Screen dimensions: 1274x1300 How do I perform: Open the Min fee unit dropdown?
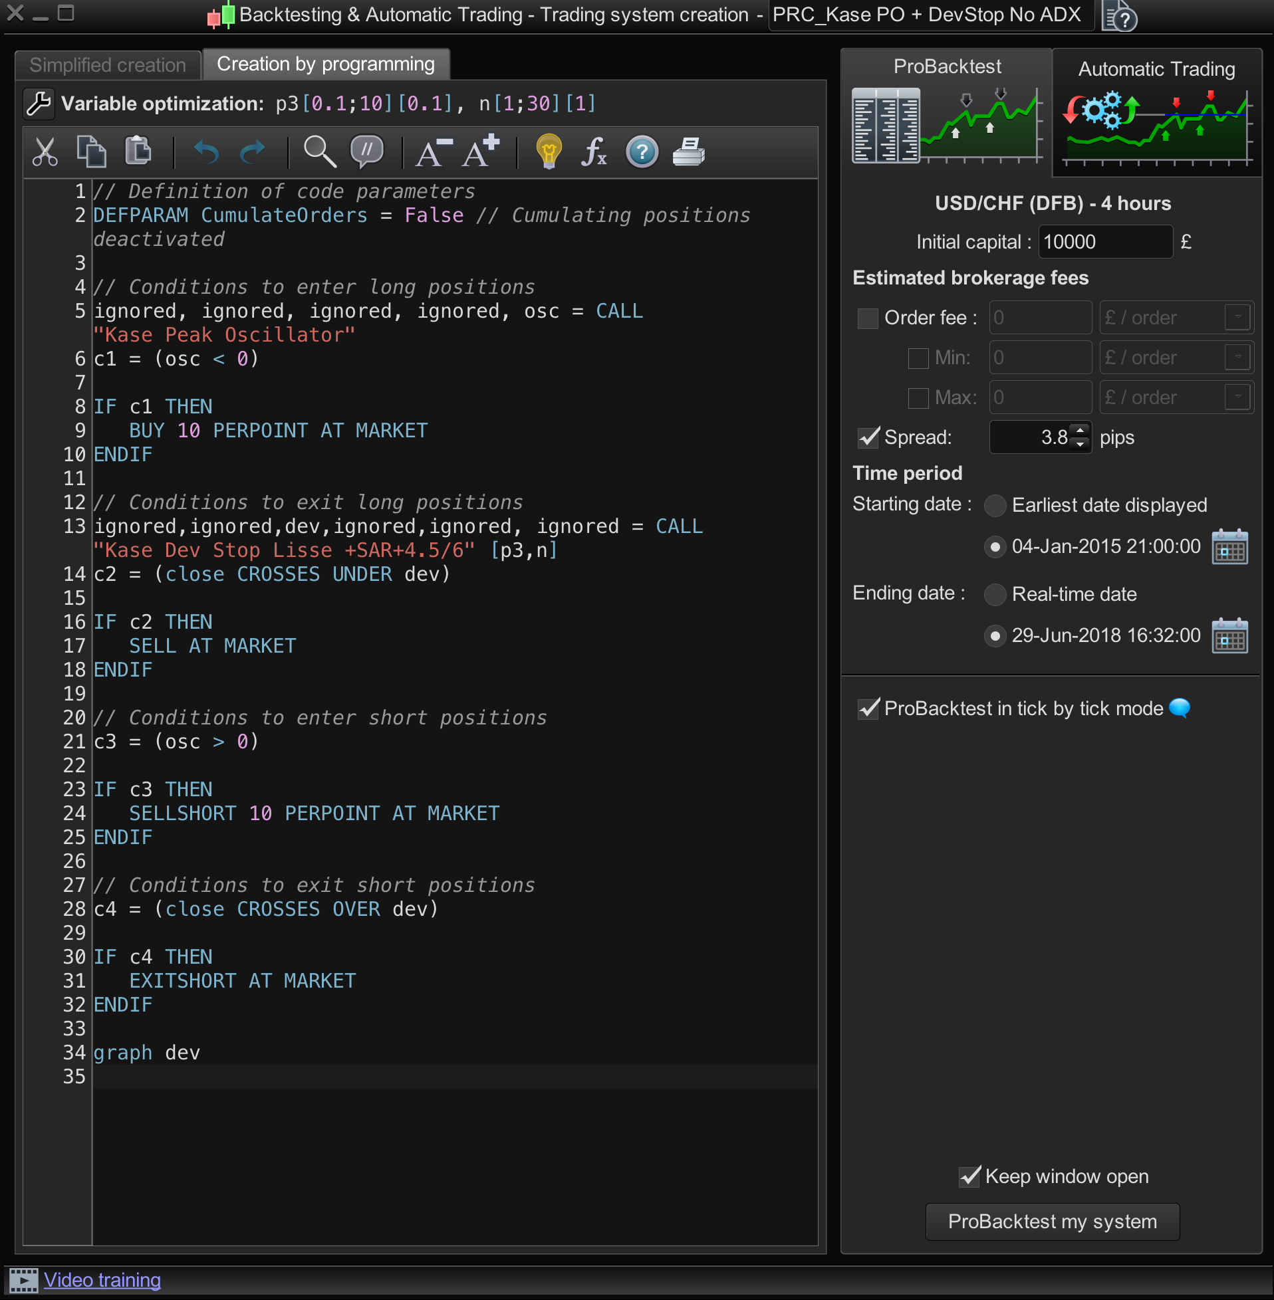(1237, 358)
